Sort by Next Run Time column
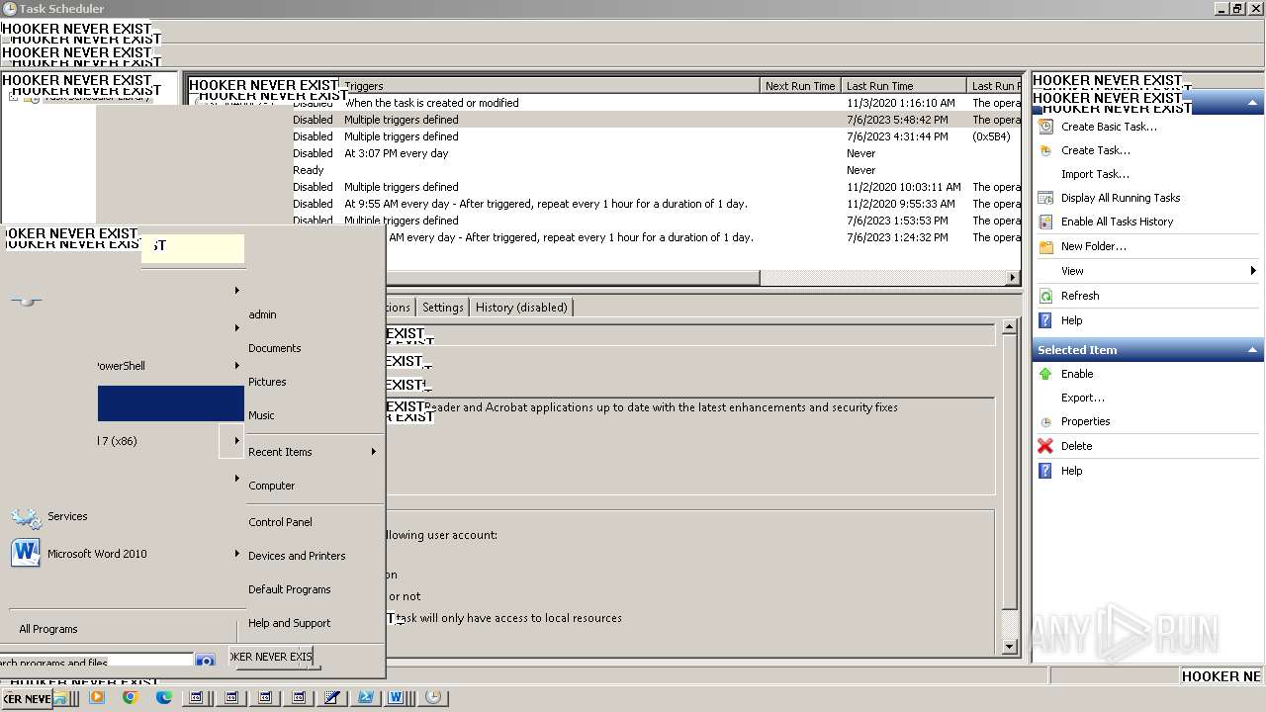Screen dimensions: 1266x712 click(x=800, y=86)
